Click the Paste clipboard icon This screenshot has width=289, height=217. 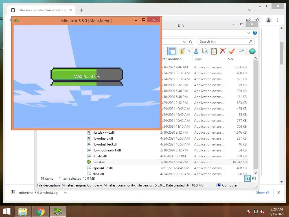(x=214, y=51)
